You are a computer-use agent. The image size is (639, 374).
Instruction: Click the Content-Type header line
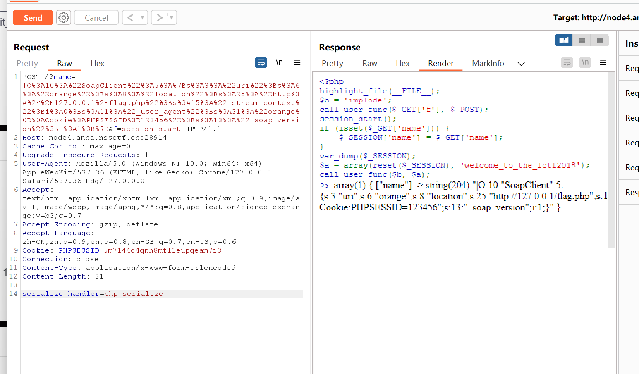129,268
